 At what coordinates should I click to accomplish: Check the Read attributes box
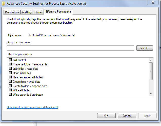(10, 73)
